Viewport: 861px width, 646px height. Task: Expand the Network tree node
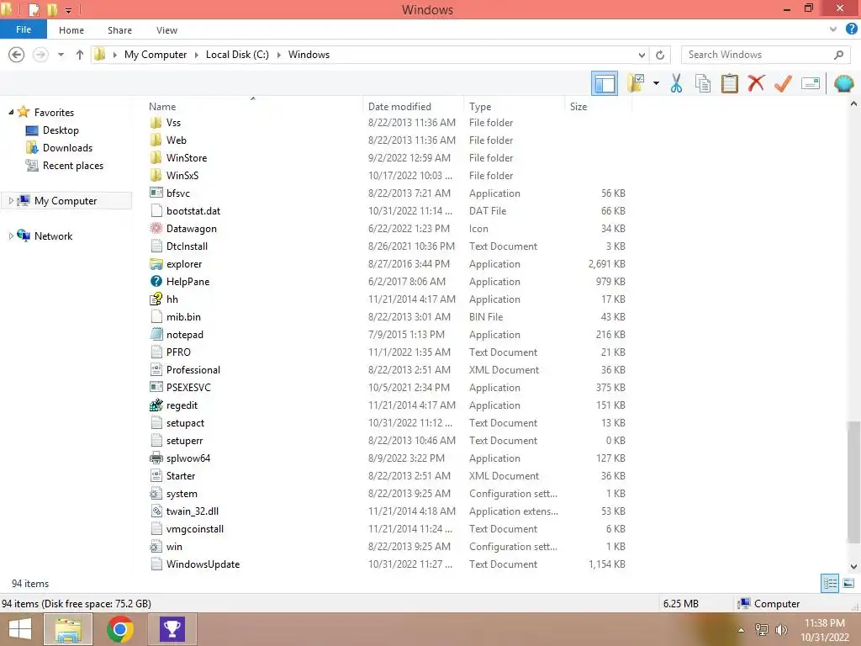[11, 236]
